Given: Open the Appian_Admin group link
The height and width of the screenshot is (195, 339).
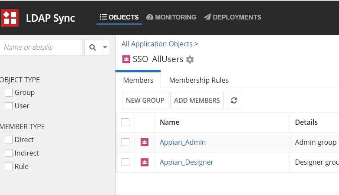Looking at the screenshot, I should [183, 142].
